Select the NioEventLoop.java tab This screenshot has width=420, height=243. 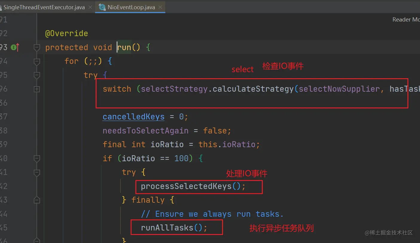[131, 7]
